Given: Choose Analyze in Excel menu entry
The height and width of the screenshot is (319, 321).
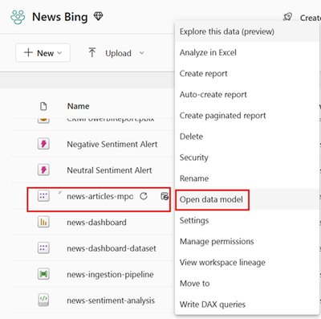Looking at the screenshot, I should (208, 52).
